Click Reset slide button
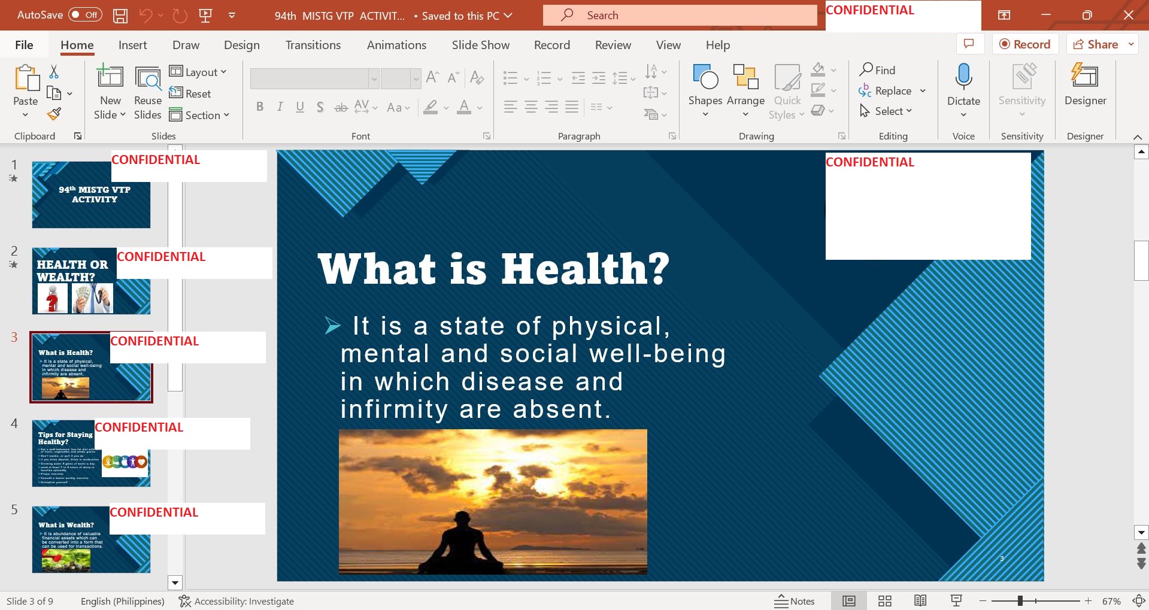This screenshot has width=1149, height=610. [190, 93]
